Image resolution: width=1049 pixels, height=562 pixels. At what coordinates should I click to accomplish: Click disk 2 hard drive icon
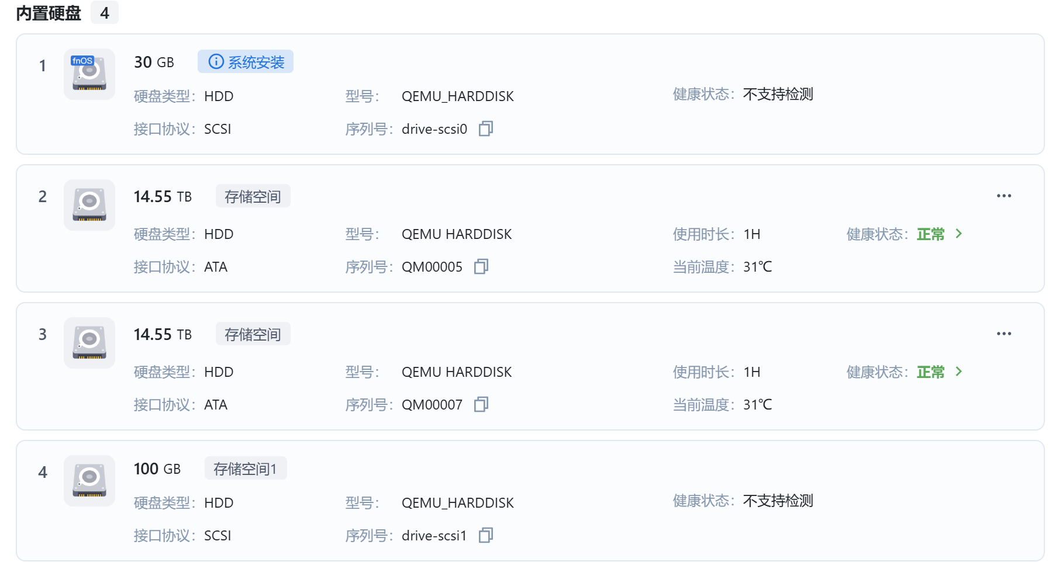click(x=89, y=205)
